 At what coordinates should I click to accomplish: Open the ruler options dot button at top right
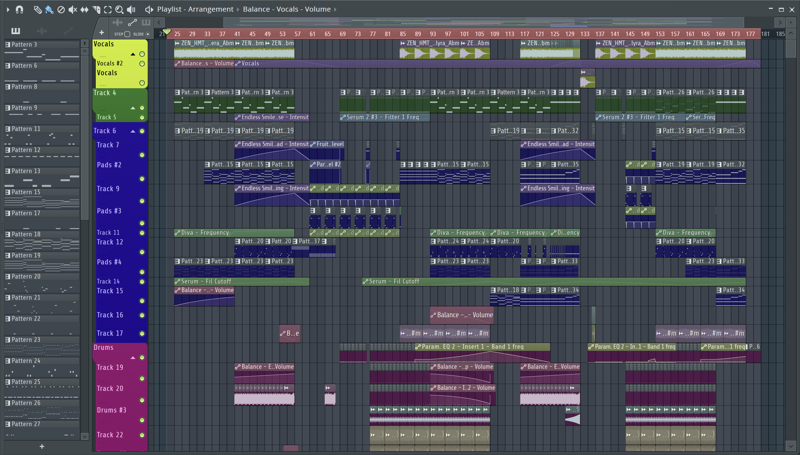pos(791,22)
